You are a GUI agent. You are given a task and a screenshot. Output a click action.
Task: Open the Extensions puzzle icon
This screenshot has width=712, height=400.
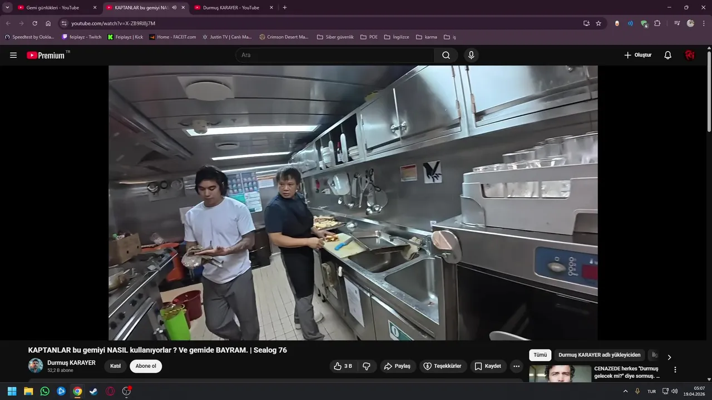point(657,23)
